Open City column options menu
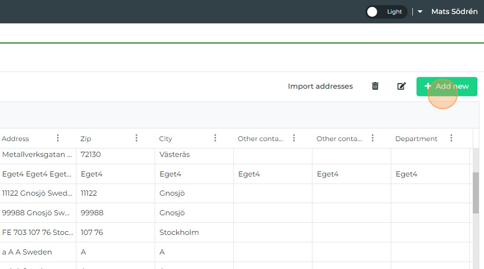Image resolution: width=484 pixels, height=269 pixels. tap(215, 138)
